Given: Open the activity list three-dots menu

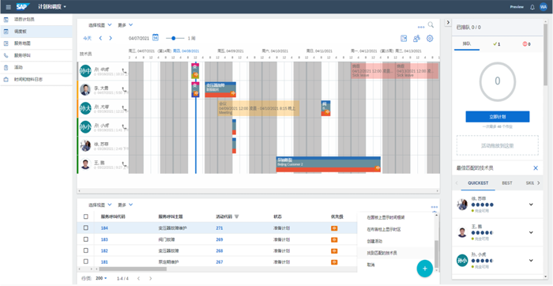Looking at the screenshot, I should (434, 207).
